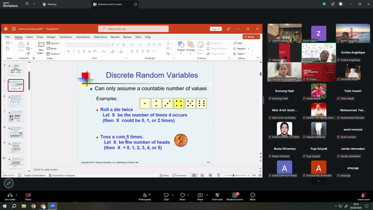
Task: Click the Undo arrow in PowerPoint
Action: [x=8, y=43]
